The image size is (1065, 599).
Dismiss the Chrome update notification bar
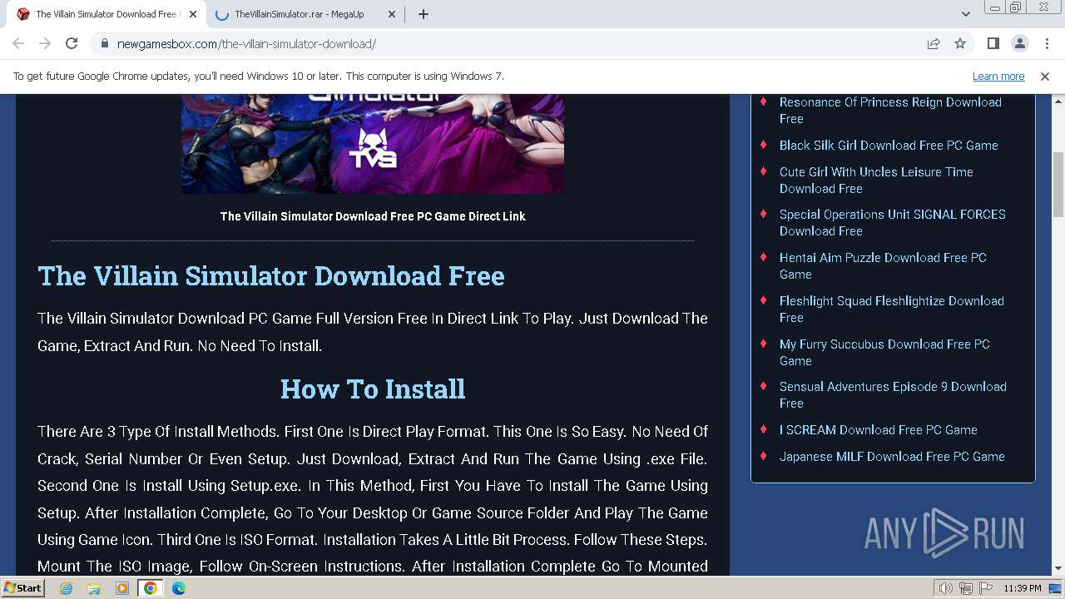point(1045,76)
